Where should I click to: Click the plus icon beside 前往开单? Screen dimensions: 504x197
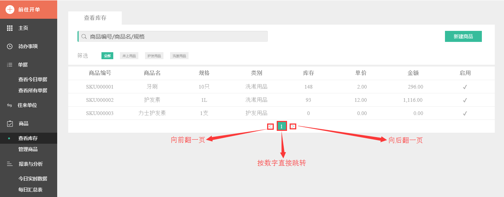(10, 10)
